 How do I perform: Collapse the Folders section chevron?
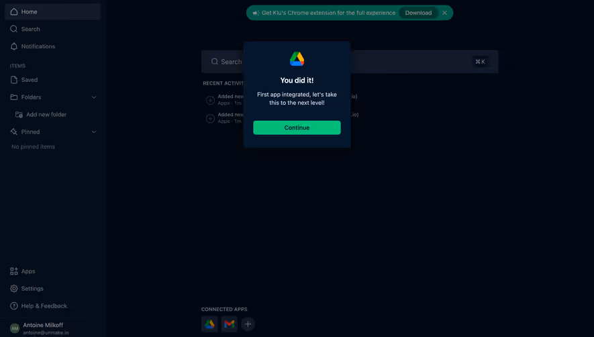[94, 97]
